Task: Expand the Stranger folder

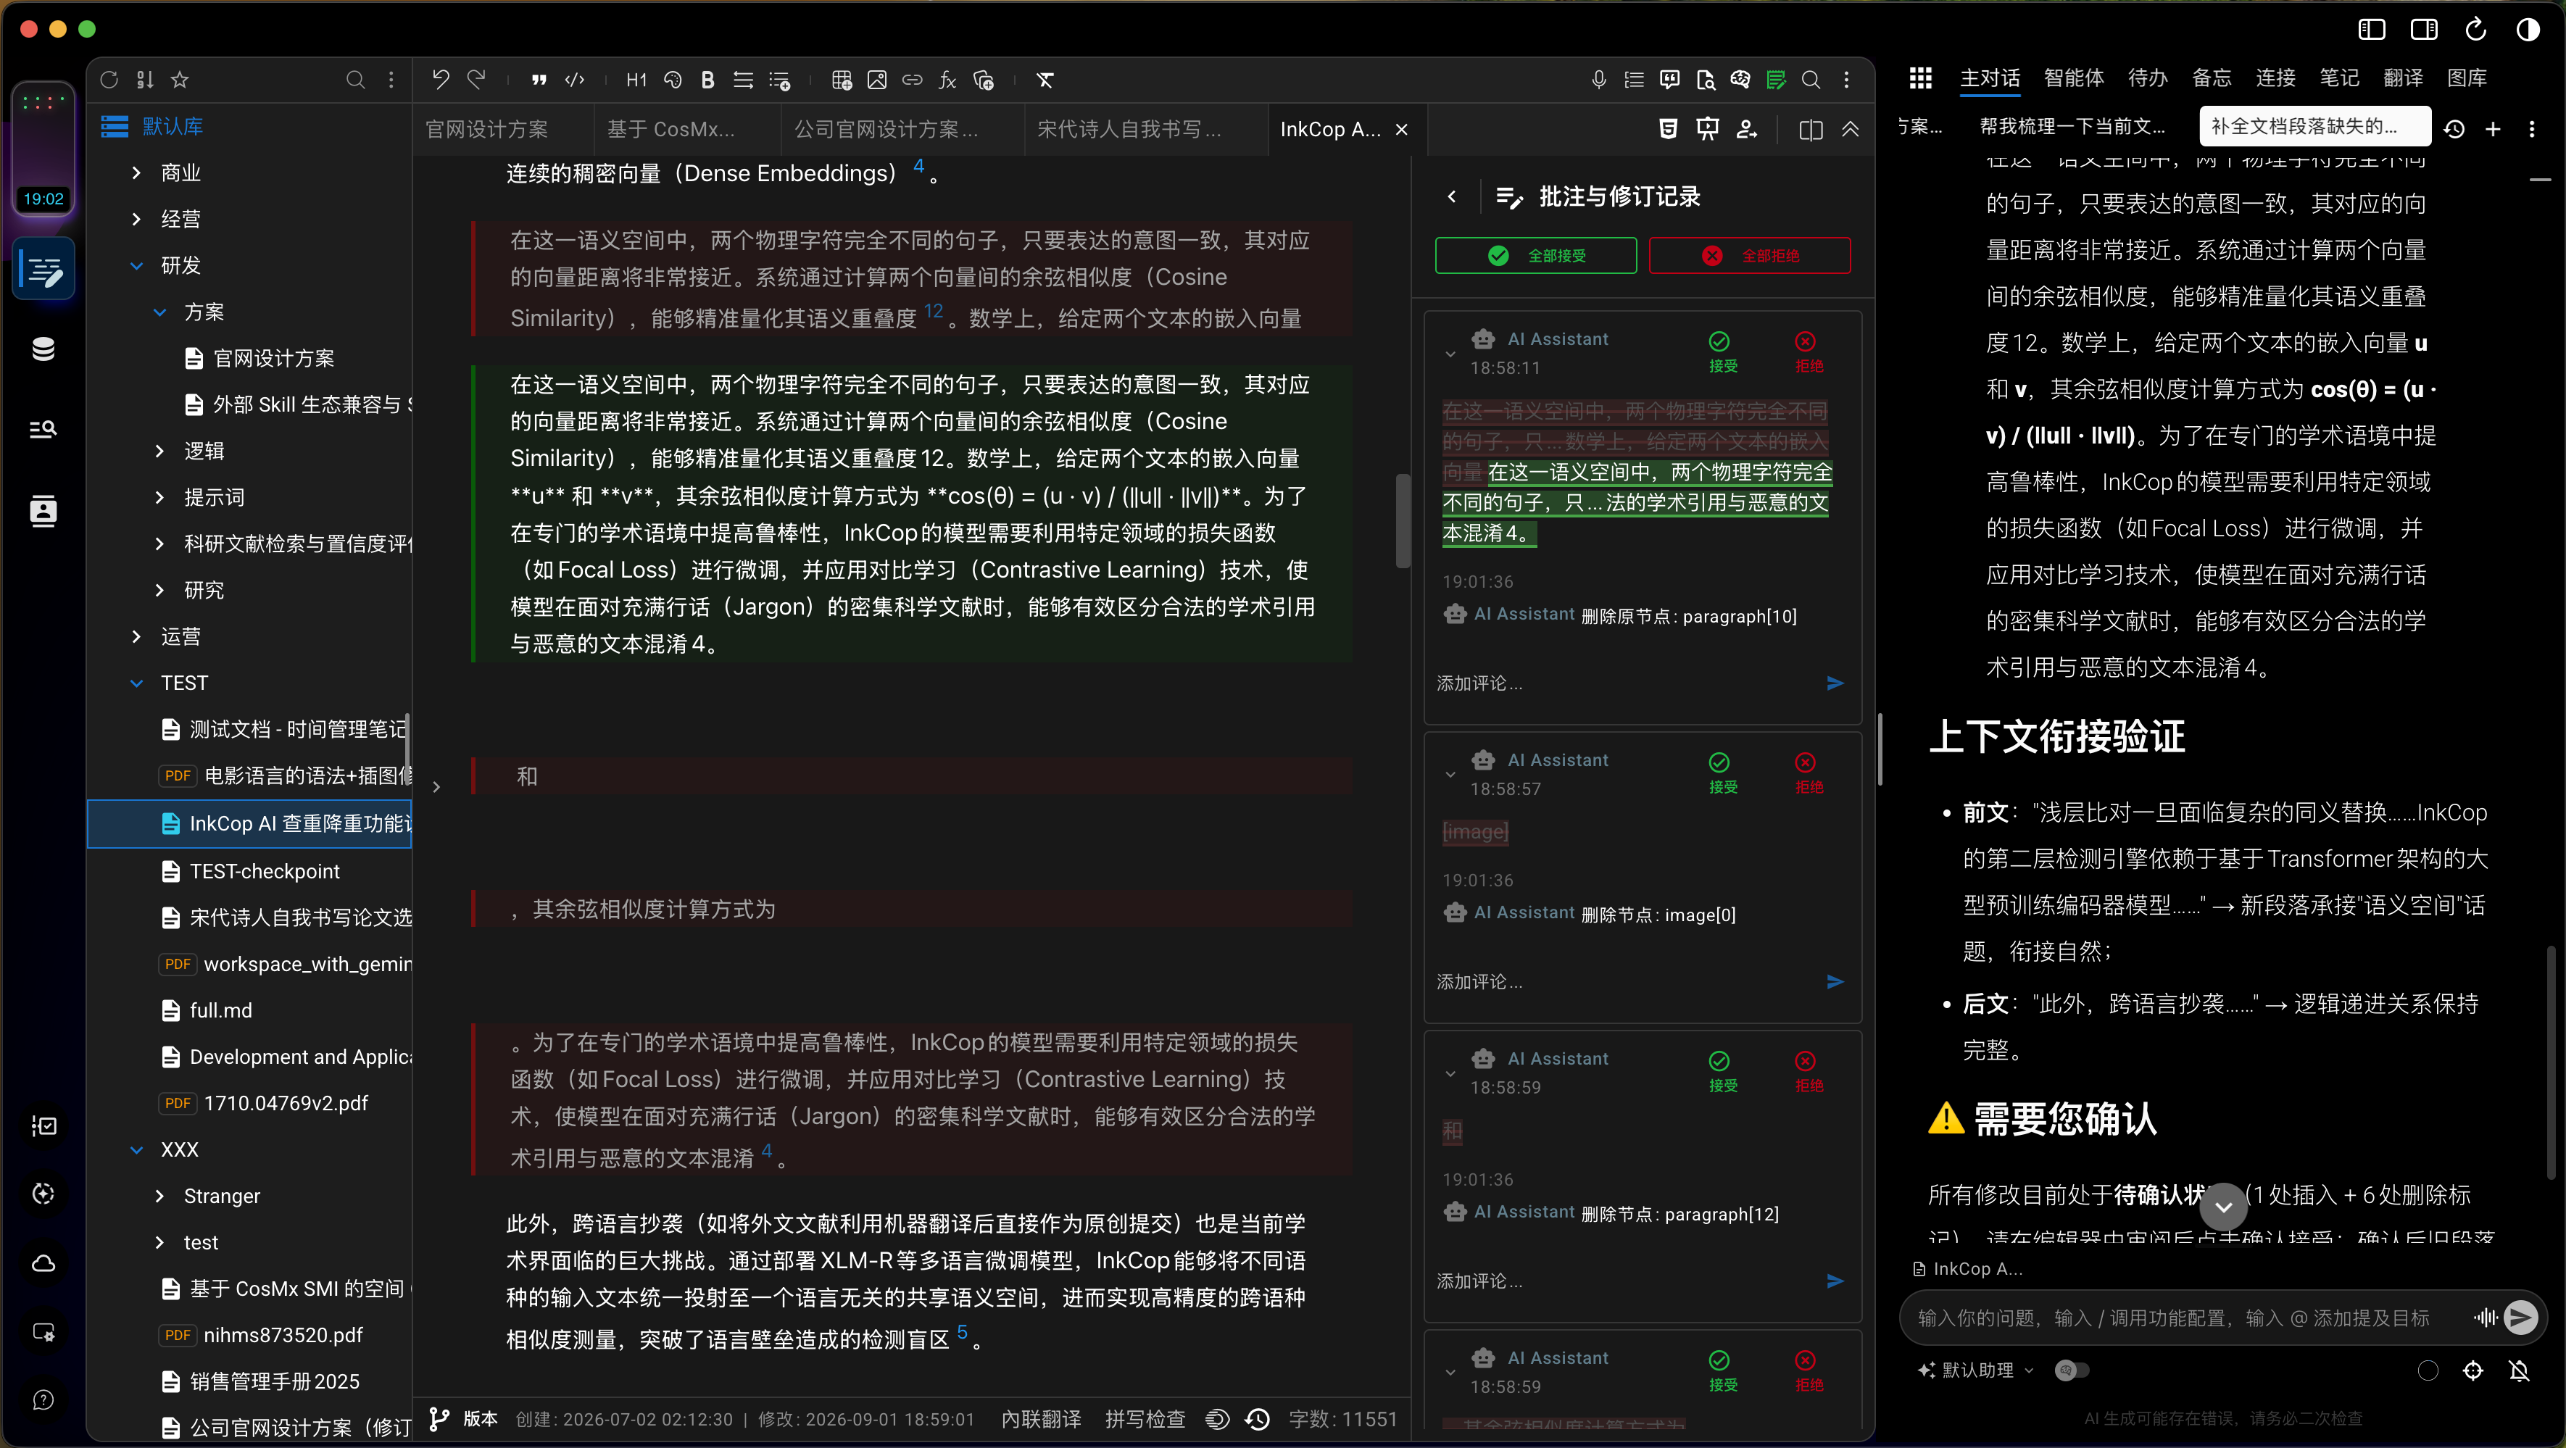Action: tap(159, 1196)
